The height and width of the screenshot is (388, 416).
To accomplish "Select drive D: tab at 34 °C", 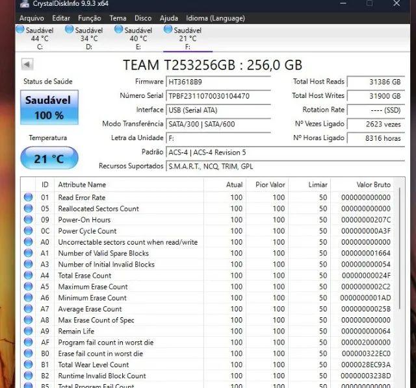I will (x=89, y=38).
